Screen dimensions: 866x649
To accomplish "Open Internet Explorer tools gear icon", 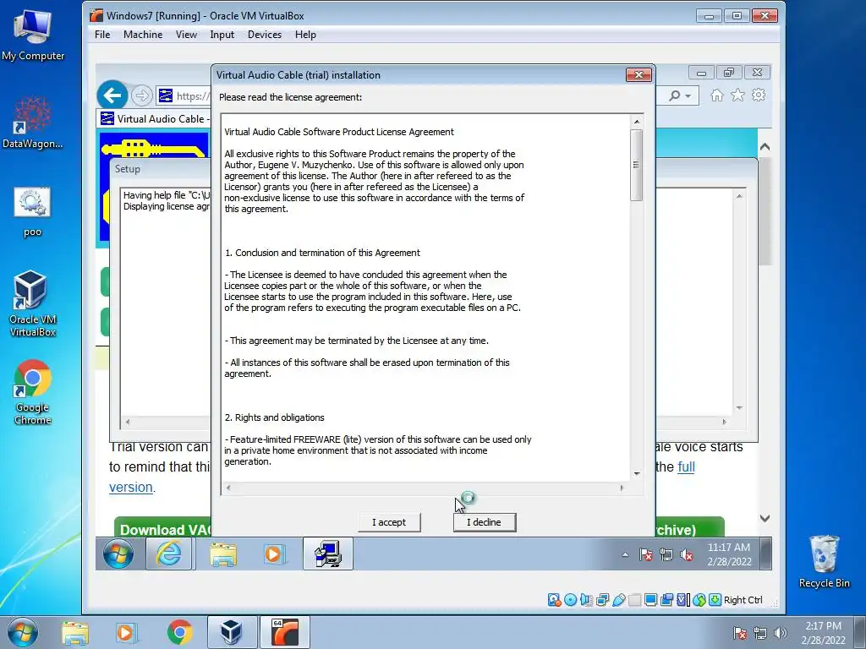I will (759, 95).
